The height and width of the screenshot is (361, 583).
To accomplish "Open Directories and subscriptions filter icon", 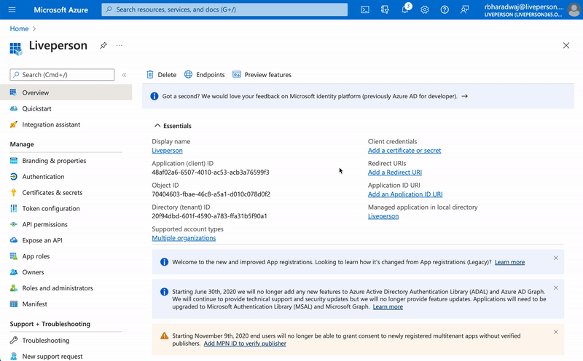I will point(385,9).
